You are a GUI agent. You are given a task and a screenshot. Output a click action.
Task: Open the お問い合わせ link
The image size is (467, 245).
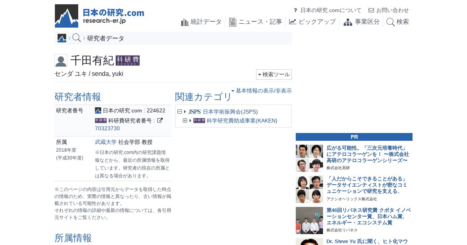393,10
